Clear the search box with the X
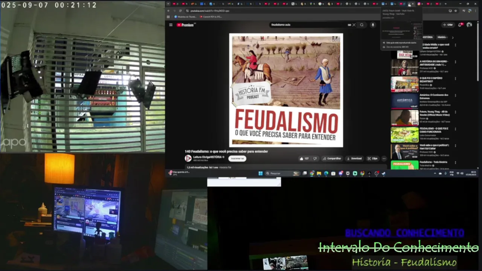 (354, 25)
